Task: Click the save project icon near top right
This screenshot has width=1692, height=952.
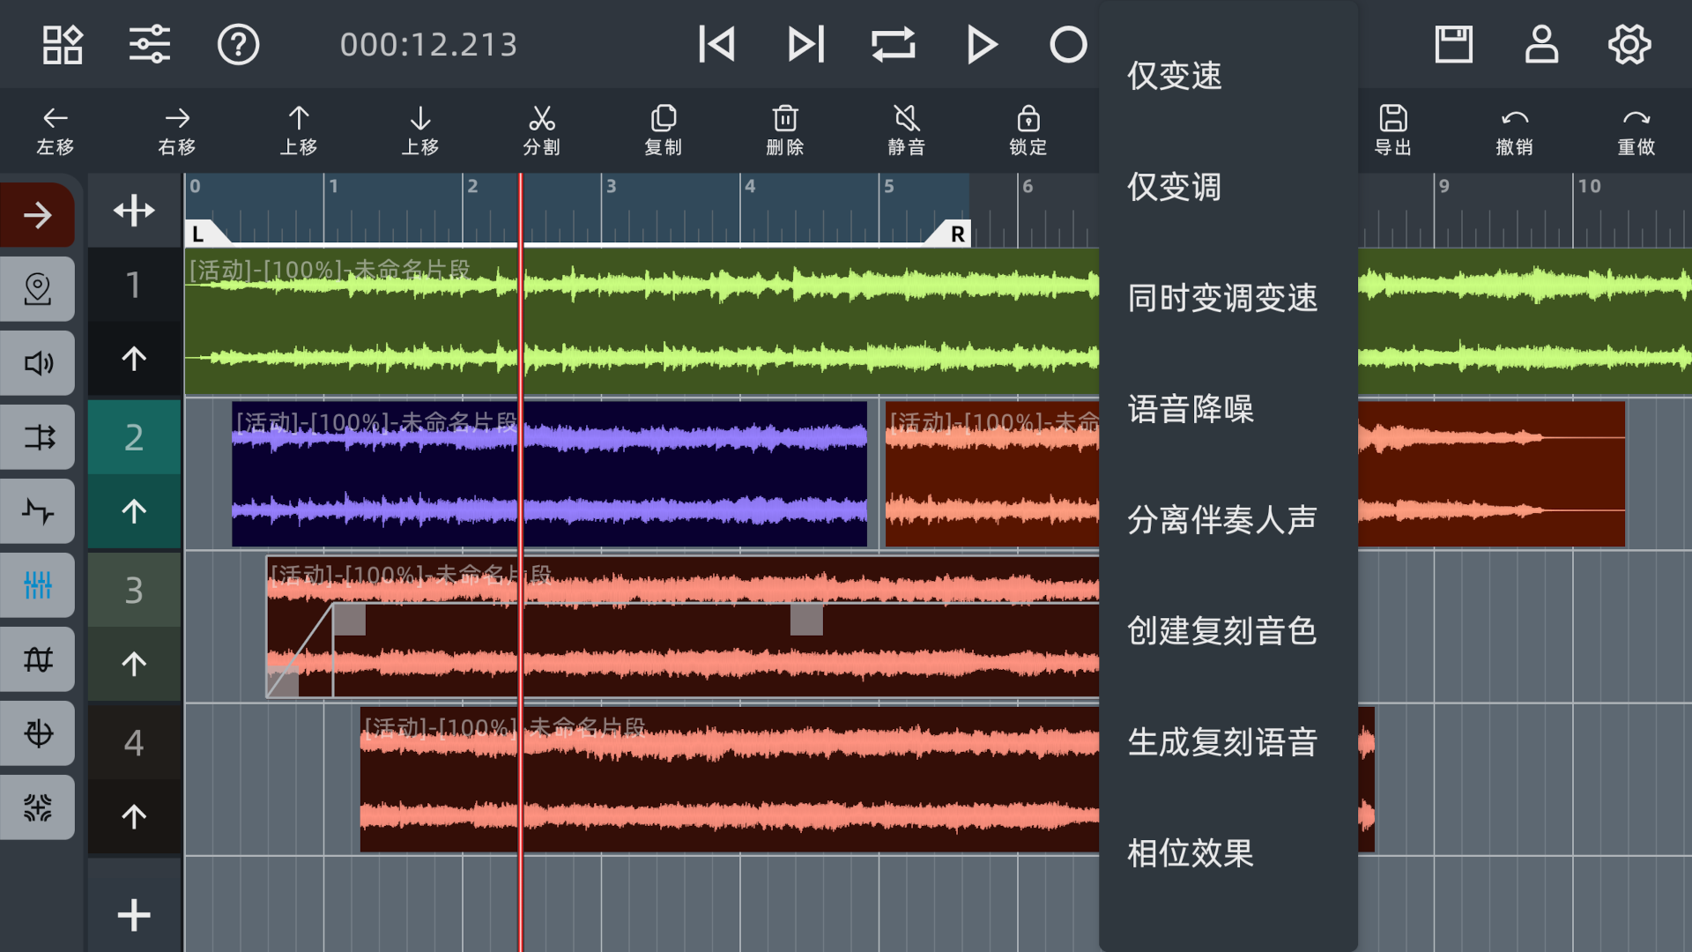Action: (x=1453, y=44)
